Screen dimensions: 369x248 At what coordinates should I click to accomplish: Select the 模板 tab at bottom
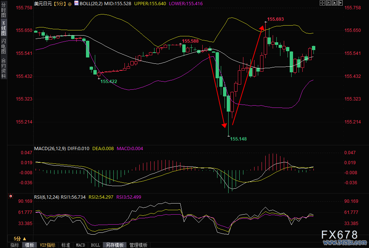(29, 245)
